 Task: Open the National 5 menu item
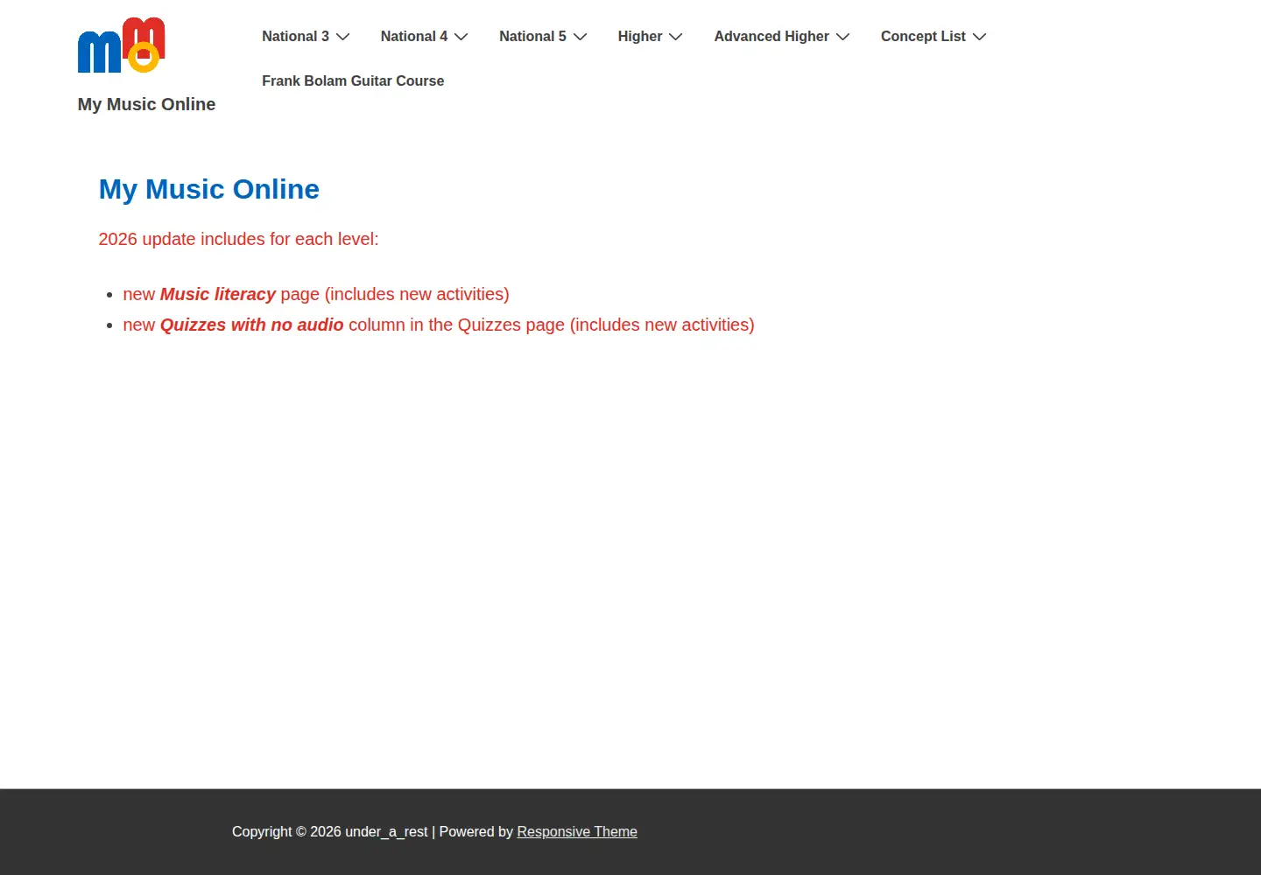coord(532,36)
